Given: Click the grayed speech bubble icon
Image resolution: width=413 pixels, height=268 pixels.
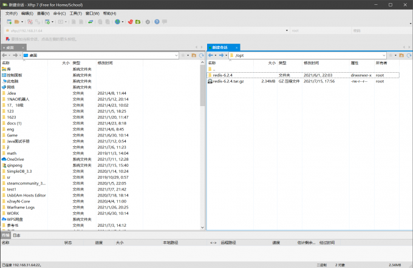Looking at the screenshot, I should coord(165,22).
